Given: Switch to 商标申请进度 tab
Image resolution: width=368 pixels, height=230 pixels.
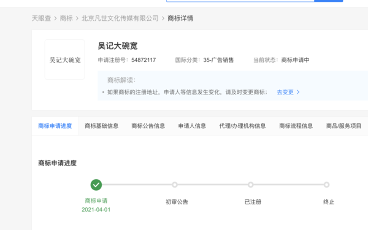Looking at the screenshot, I should pyautogui.click(x=55, y=126).
